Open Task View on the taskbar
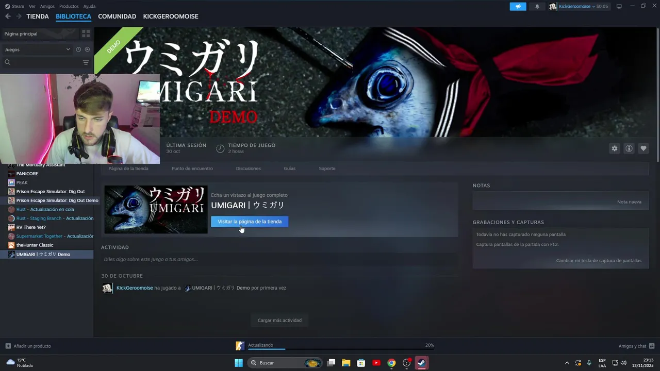 point(332,363)
